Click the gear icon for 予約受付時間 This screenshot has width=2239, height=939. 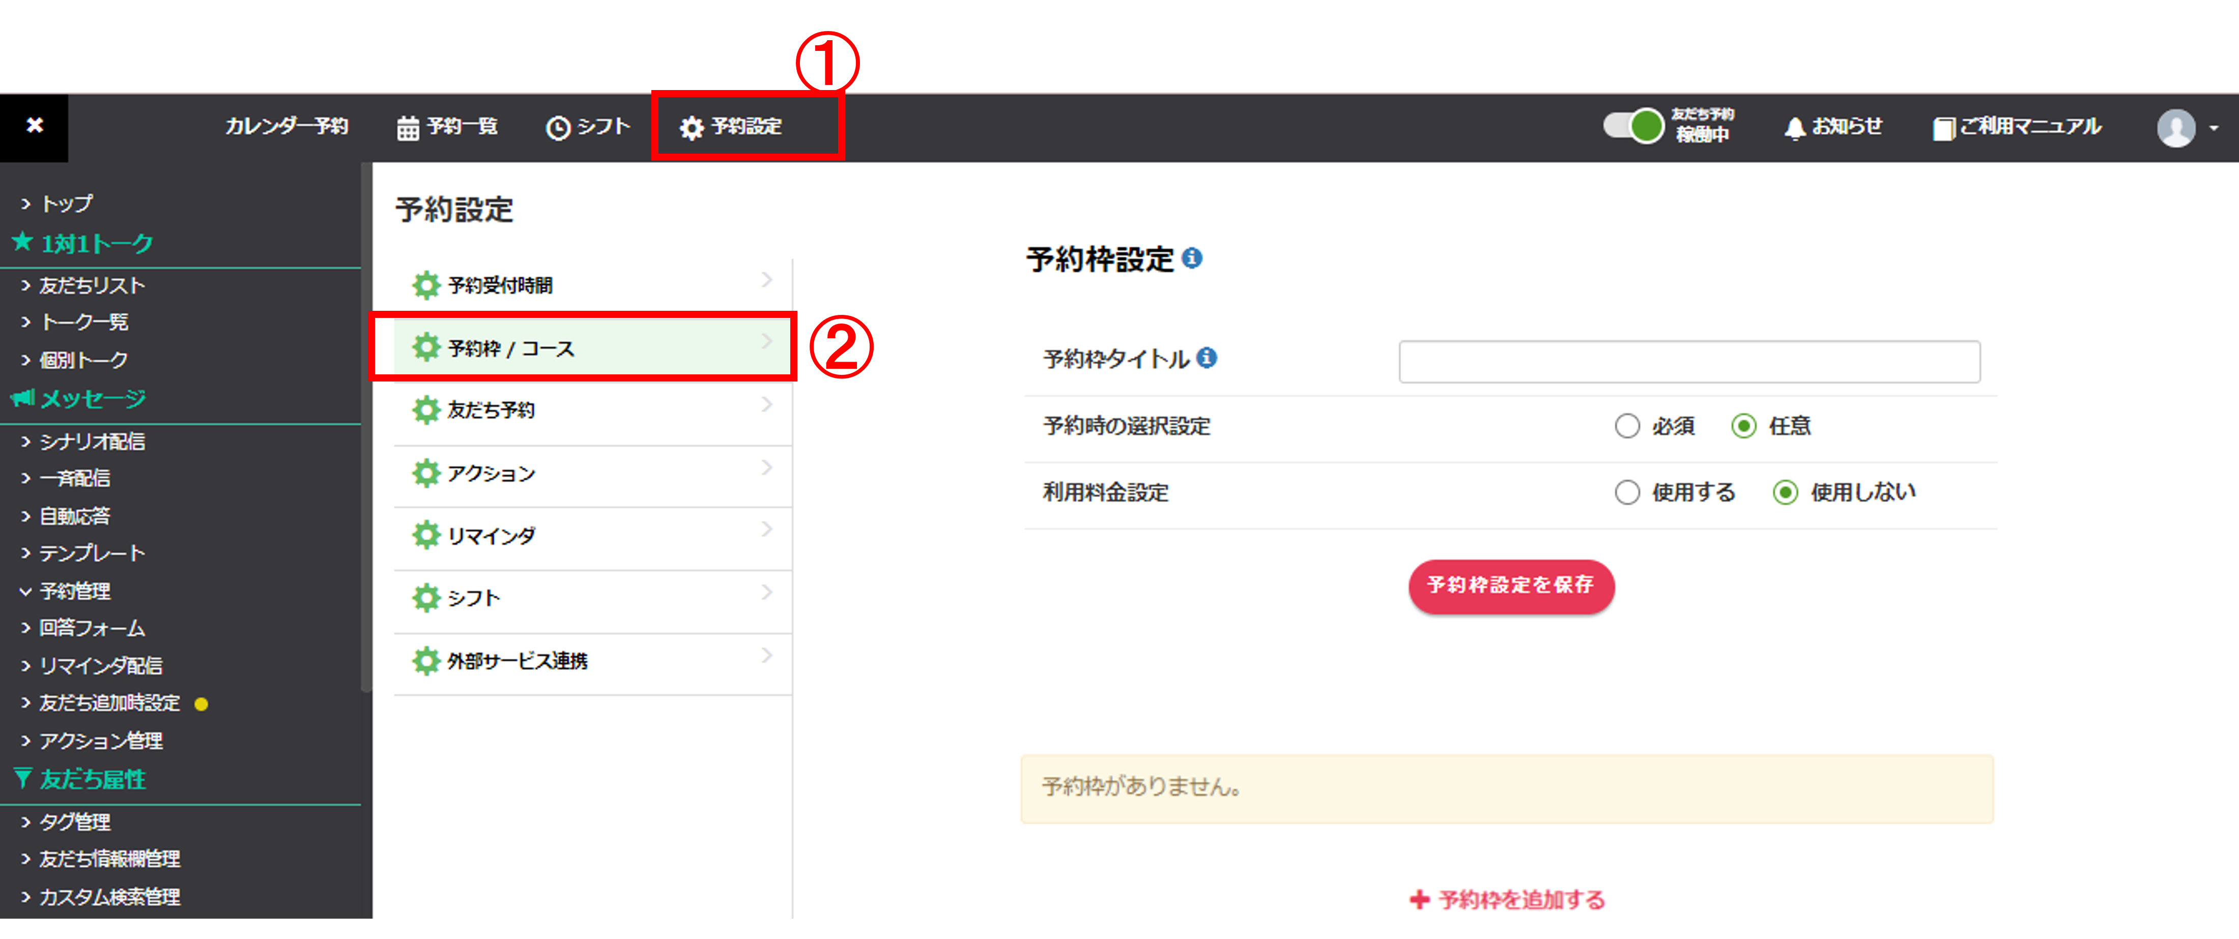click(x=426, y=285)
